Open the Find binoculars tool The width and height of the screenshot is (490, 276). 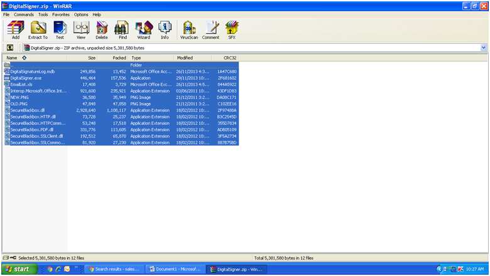(122, 30)
